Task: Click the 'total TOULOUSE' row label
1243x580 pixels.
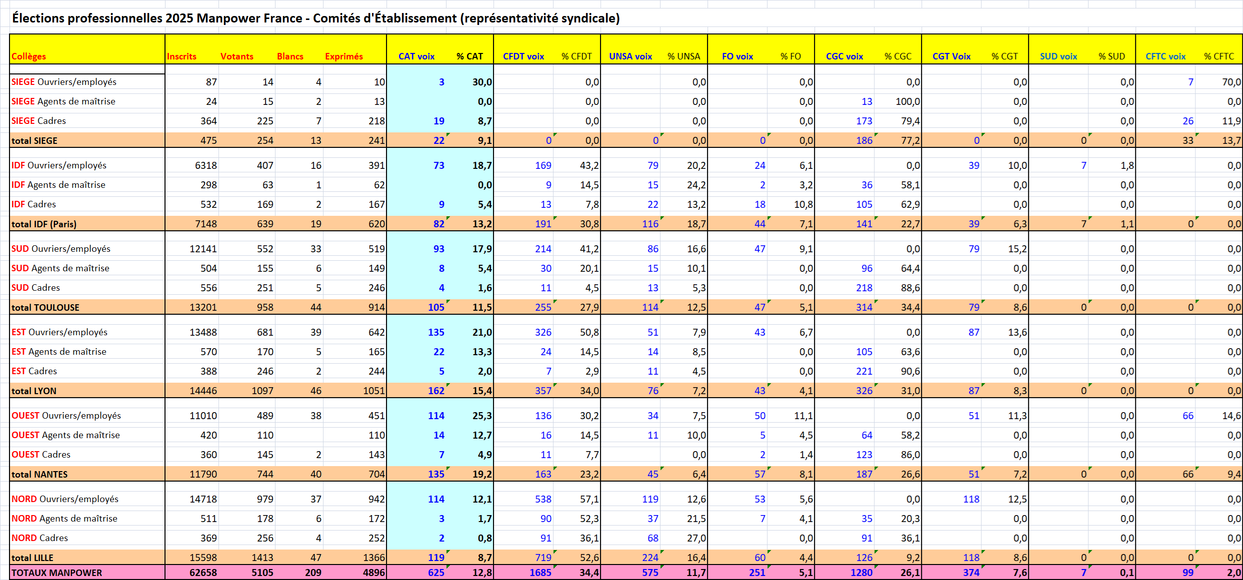Action: click(x=45, y=308)
